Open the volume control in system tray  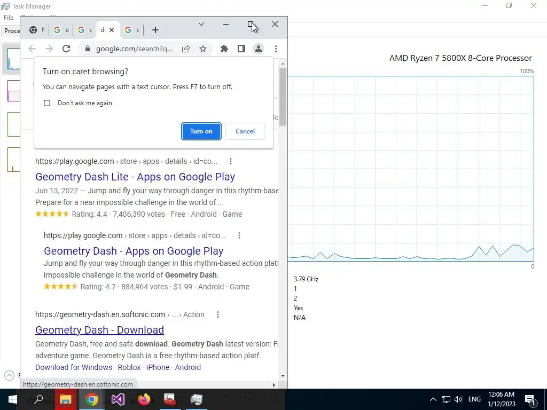(x=458, y=399)
